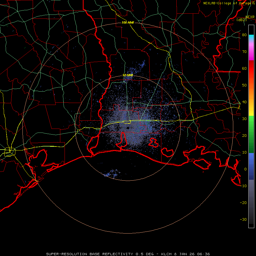The height and width of the screenshot is (256, 256).
Task: Click the Super-Resolution Base Reflectivity caption
Action: coord(128,254)
